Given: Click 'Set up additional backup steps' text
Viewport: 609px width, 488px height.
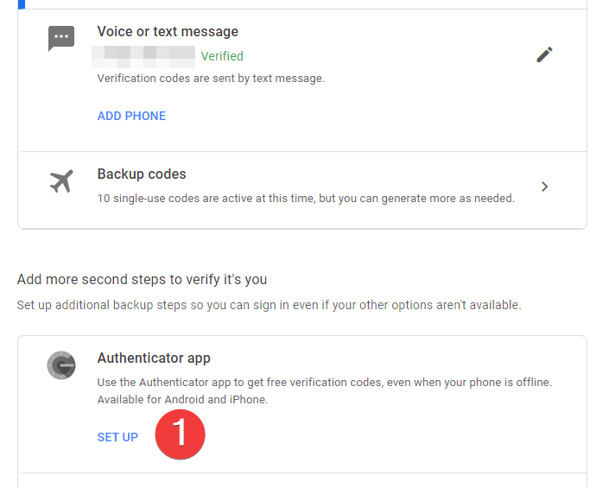Looking at the screenshot, I should coord(270,305).
